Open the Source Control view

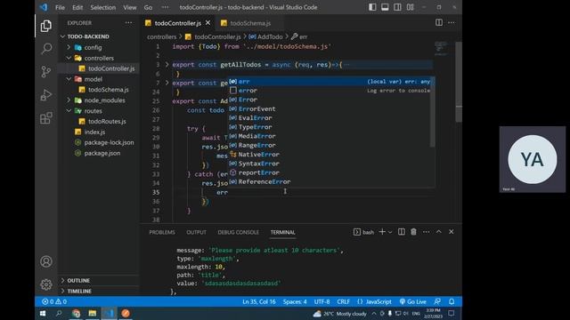click(46, 71)
